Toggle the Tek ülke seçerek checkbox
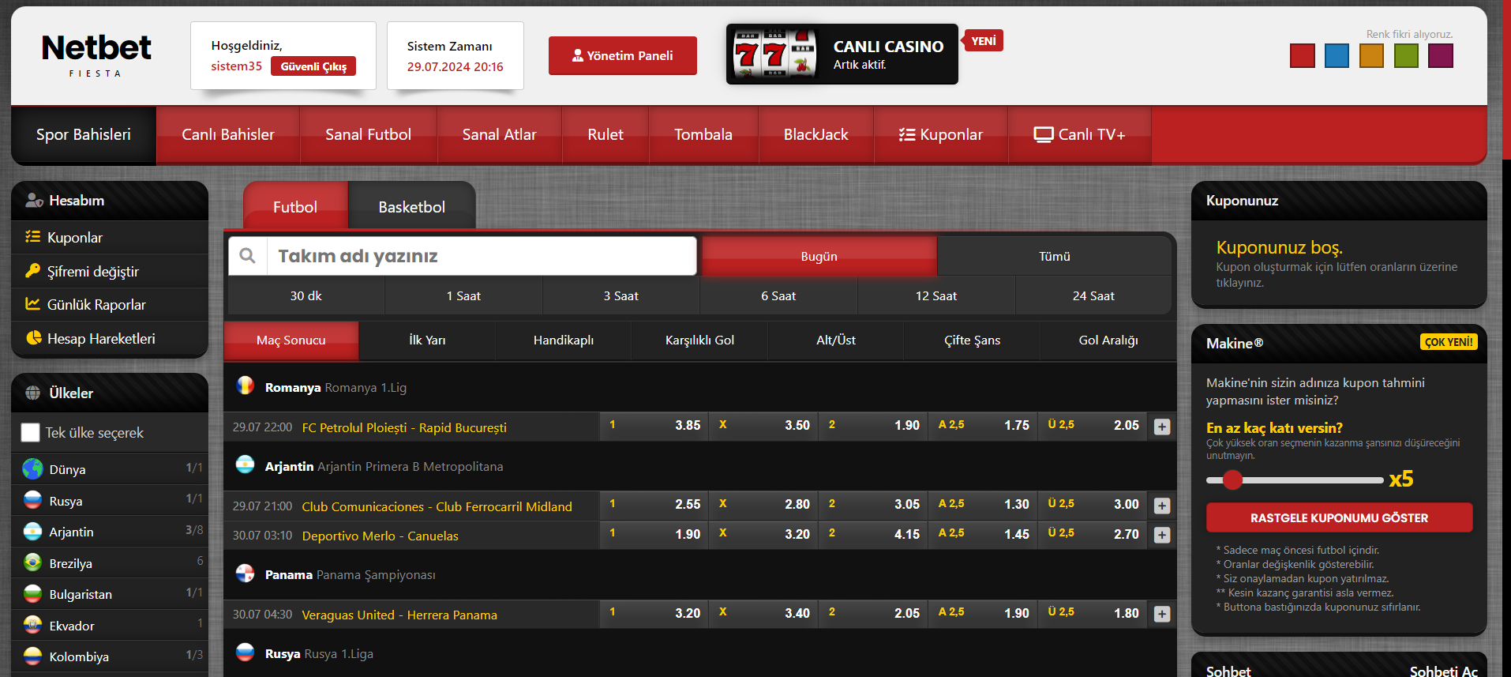The image size is (1511, 677). tap(31, 432)
